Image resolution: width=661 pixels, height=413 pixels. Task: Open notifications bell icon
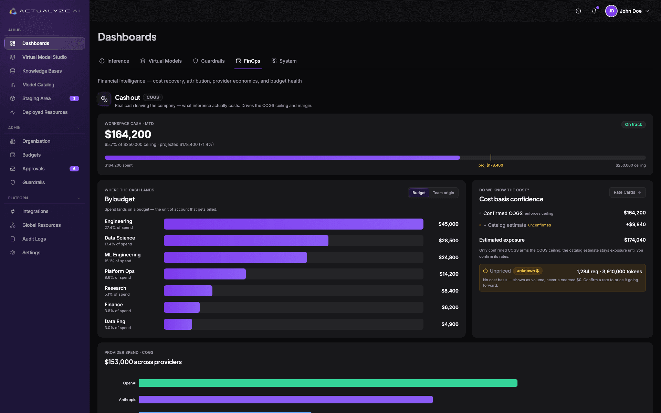[594, 11]
